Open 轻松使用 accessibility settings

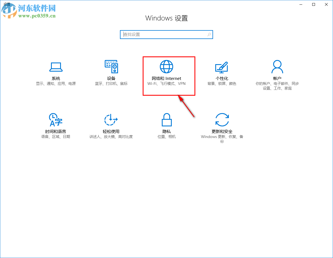[x=111, y=127]
